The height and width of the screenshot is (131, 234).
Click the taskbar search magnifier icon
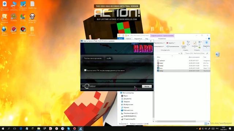(9, 128)
